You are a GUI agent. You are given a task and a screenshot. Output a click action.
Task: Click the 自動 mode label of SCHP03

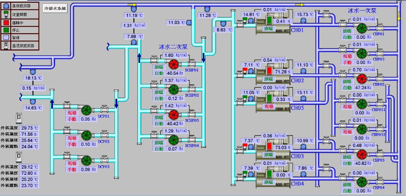pyautogui.click(x=159, y=123)
